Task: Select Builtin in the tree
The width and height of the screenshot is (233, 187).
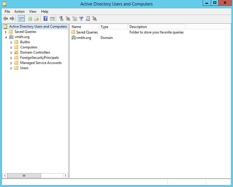Action: pos(25,42)
